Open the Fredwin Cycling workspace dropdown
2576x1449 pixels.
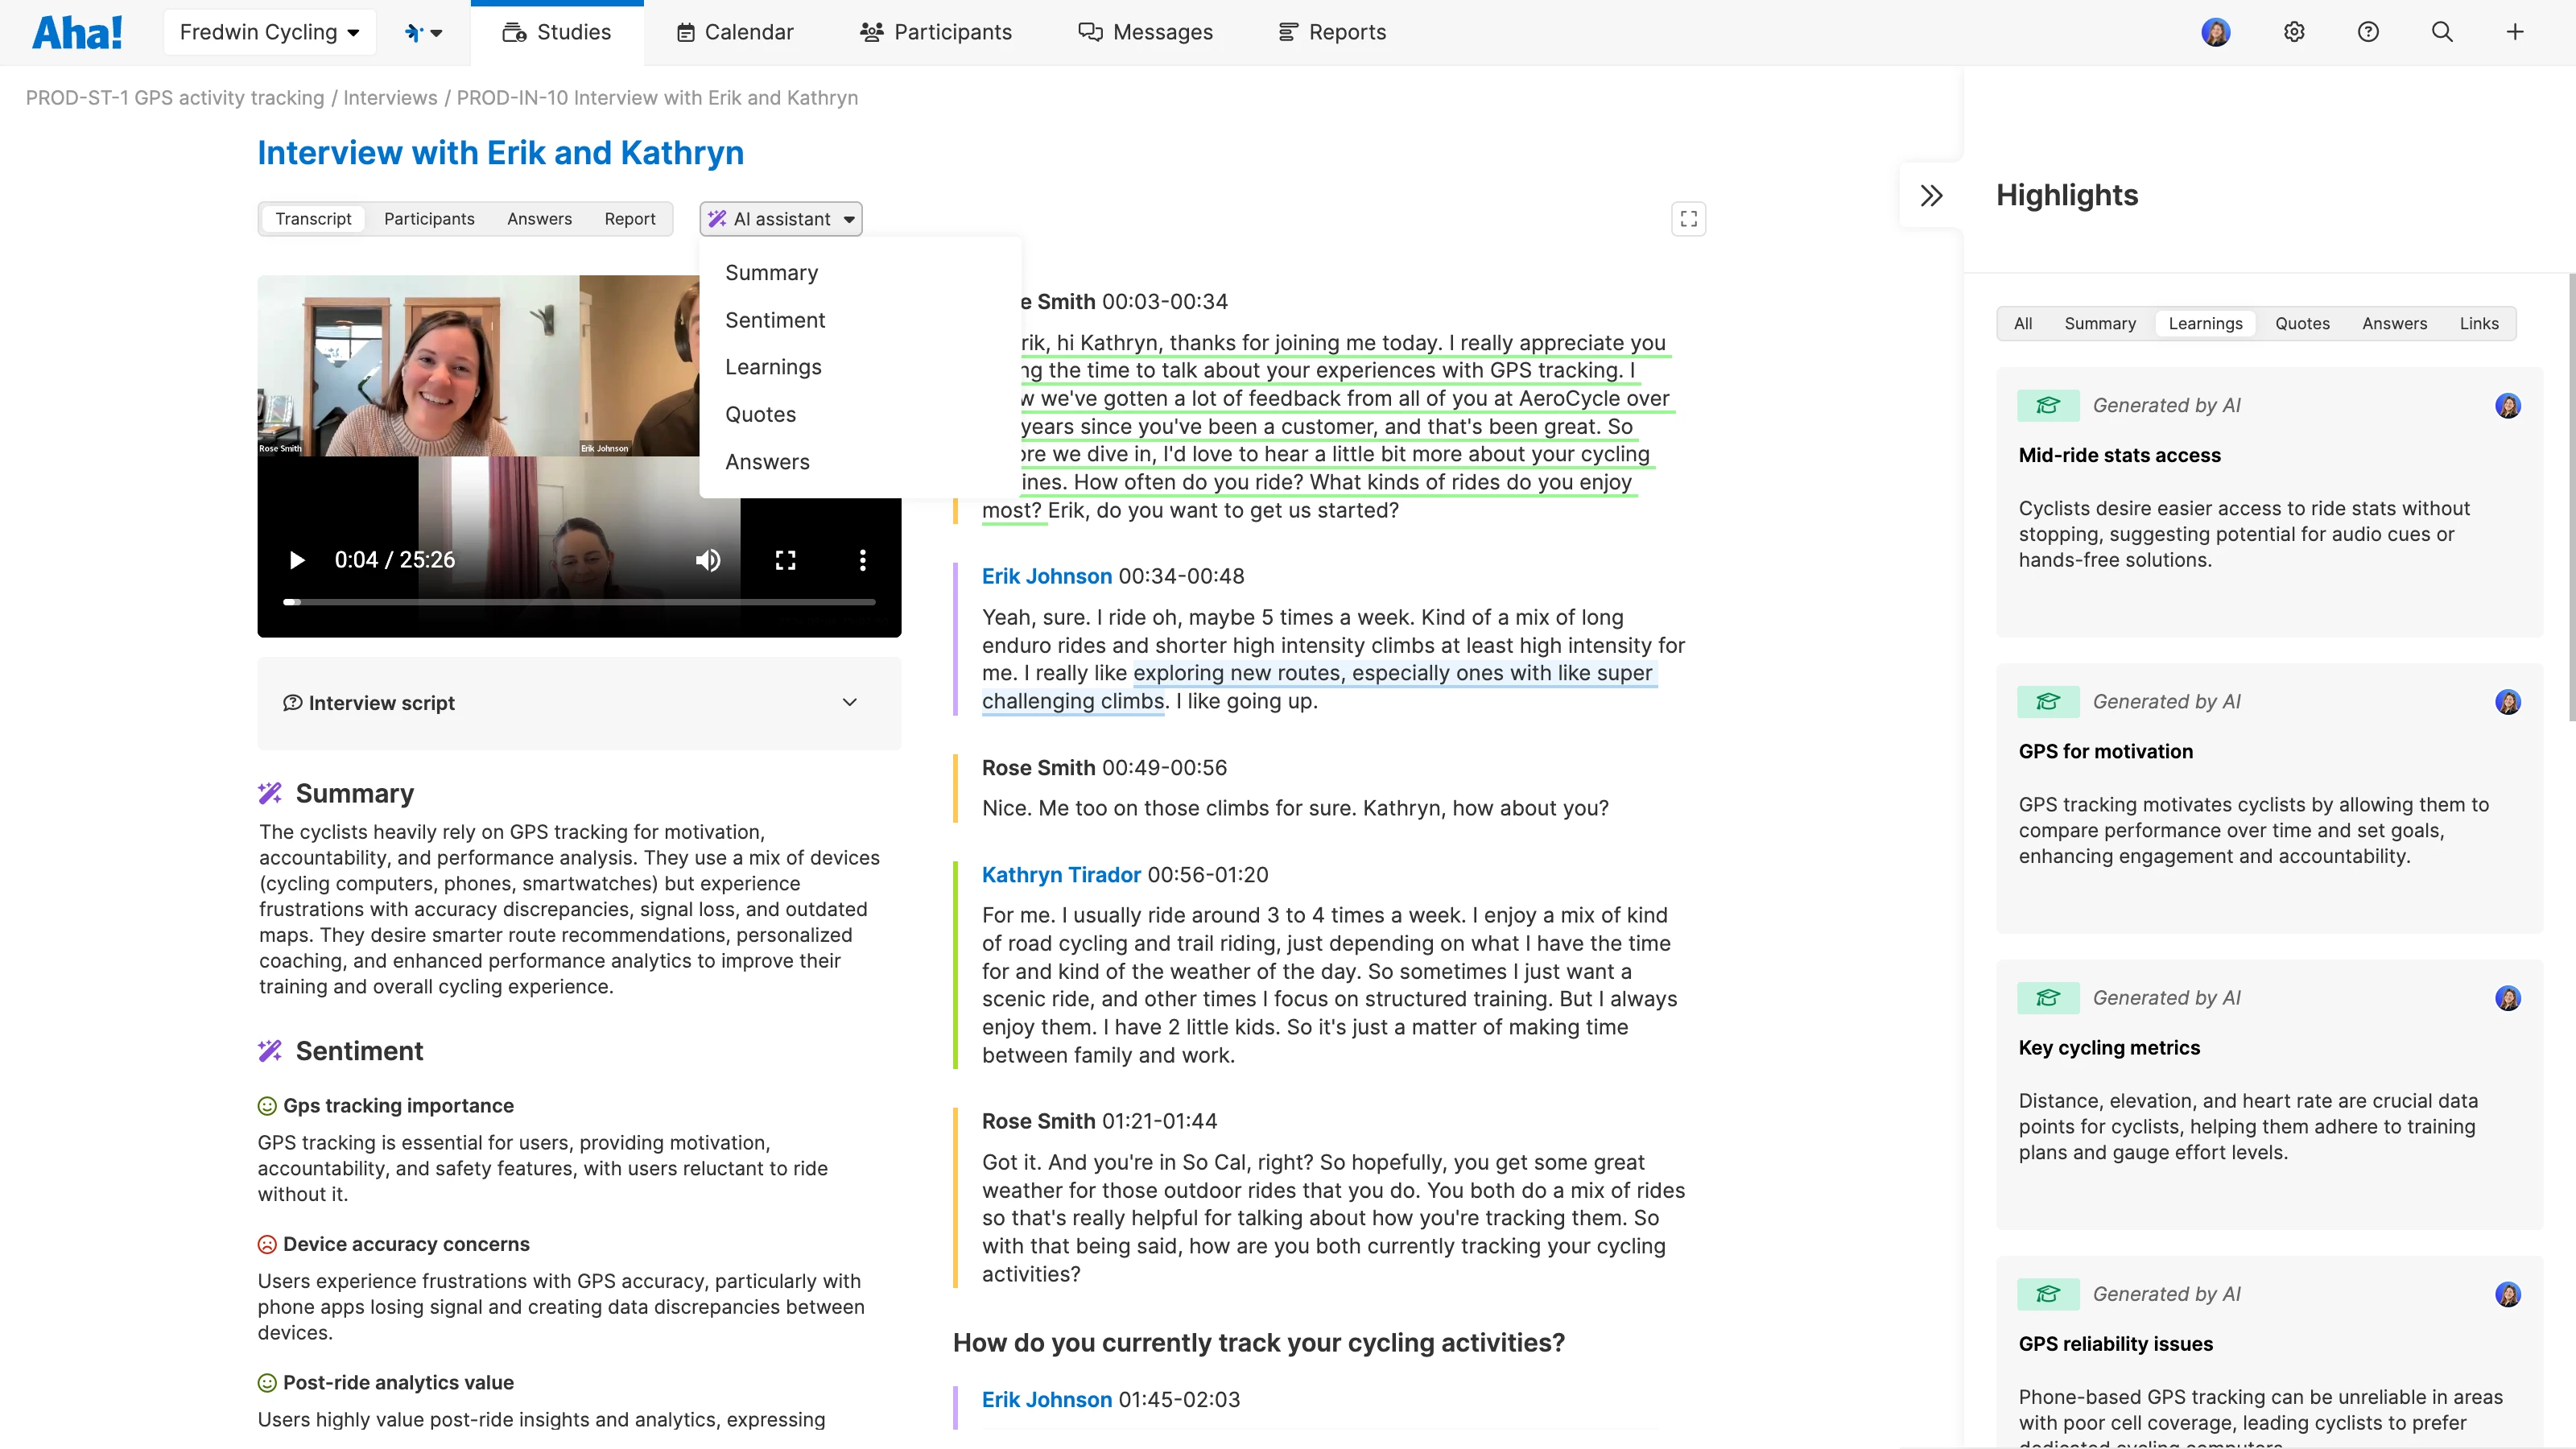click(269, 32)
